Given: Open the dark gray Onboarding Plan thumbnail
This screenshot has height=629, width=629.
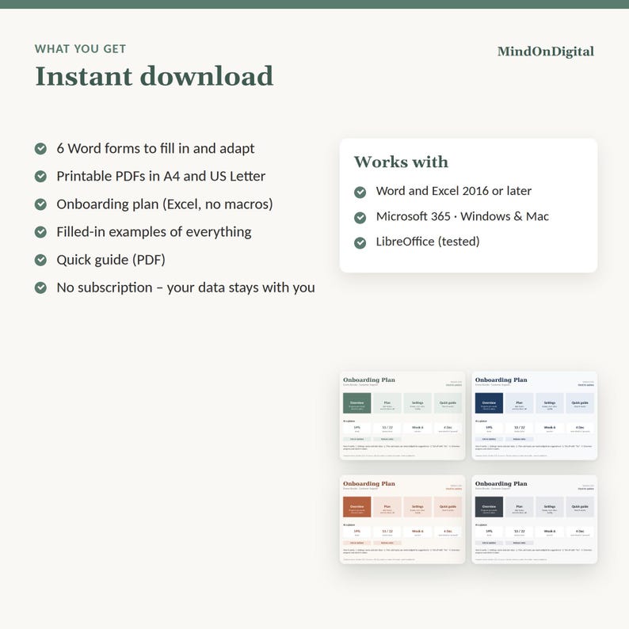Looking at the screenshot, I should tap(534, 520).
